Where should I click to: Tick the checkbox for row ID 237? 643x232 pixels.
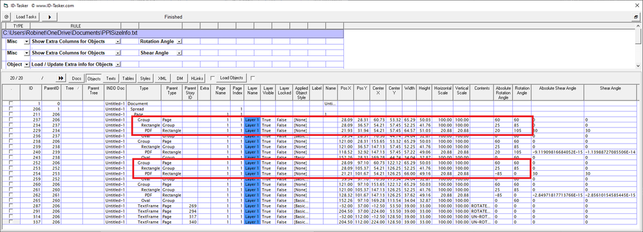tap(11, 119)
